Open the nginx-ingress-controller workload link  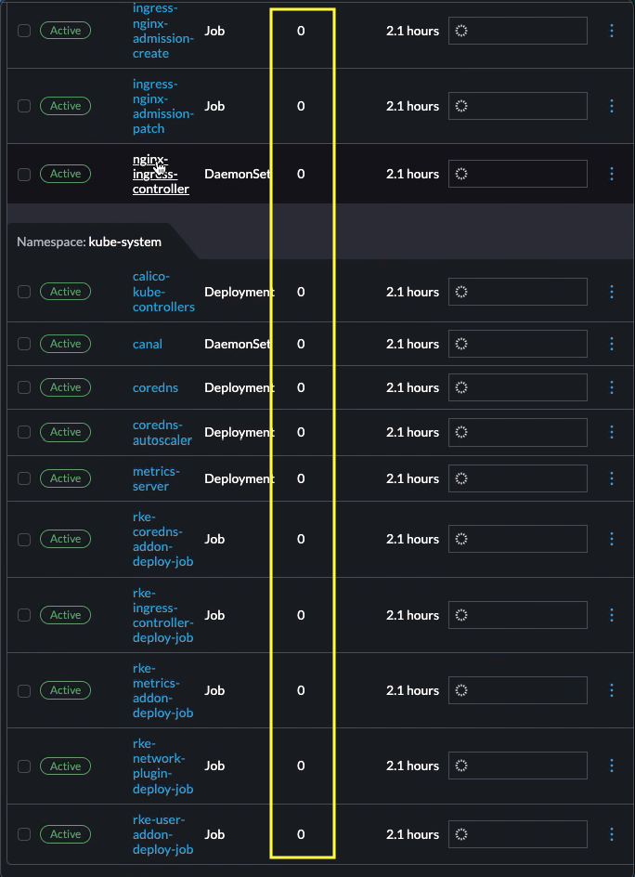click(160, 173)
